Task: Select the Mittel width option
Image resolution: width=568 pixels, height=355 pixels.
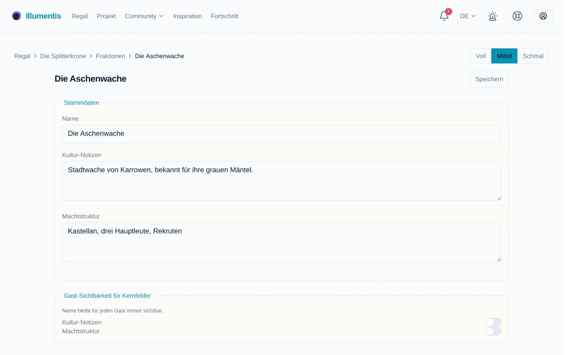Action: [504, 56]
